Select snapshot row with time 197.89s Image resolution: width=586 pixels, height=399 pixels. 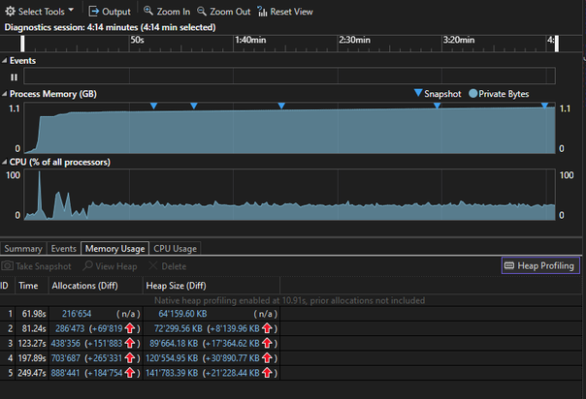pos(140,358)
